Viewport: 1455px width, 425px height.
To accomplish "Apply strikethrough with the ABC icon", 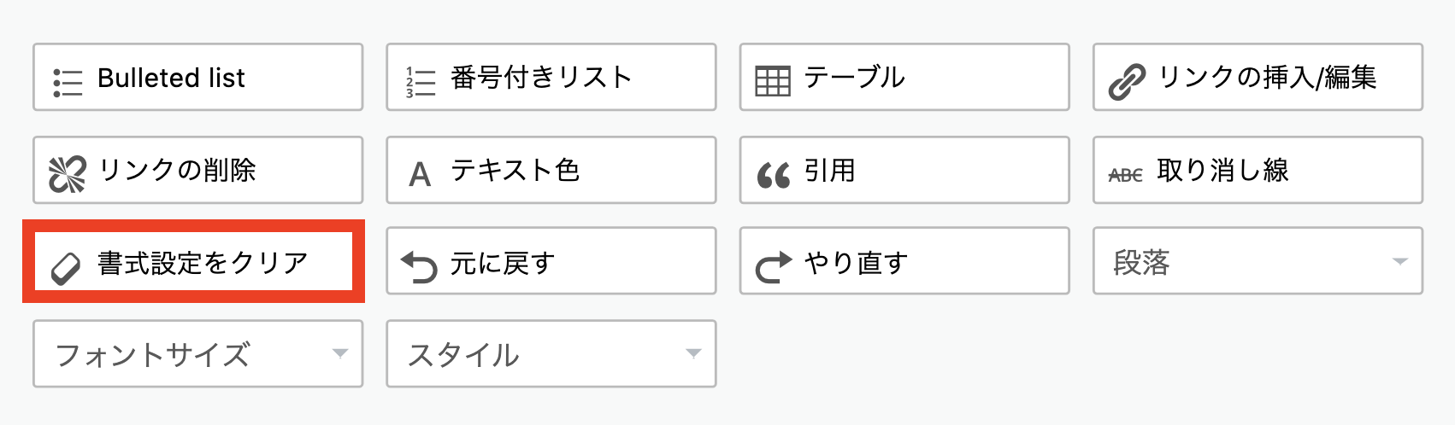I will [x=1126, y=175].
